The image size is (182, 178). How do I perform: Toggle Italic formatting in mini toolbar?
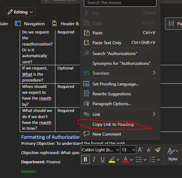(x=94, y=159)
